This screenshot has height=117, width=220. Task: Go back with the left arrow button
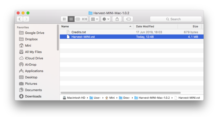pos(20,19)
